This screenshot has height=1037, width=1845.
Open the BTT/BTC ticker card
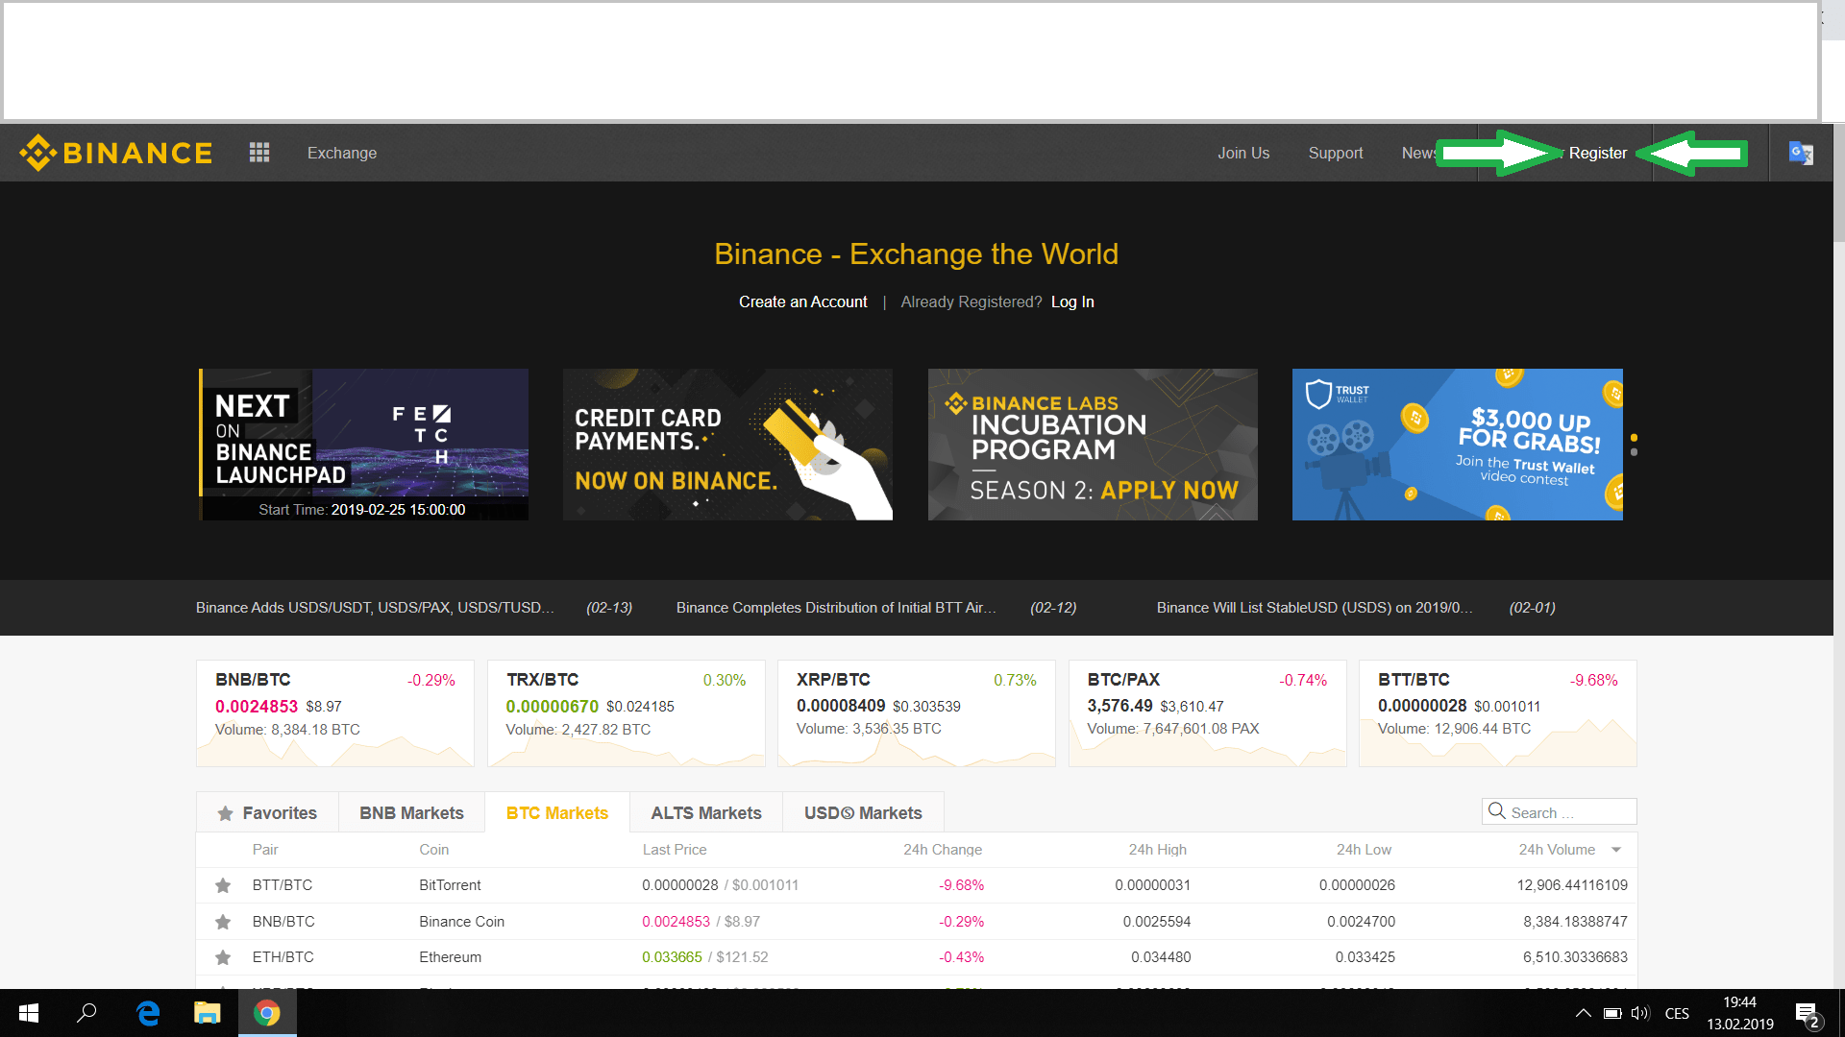[1498, 713]
